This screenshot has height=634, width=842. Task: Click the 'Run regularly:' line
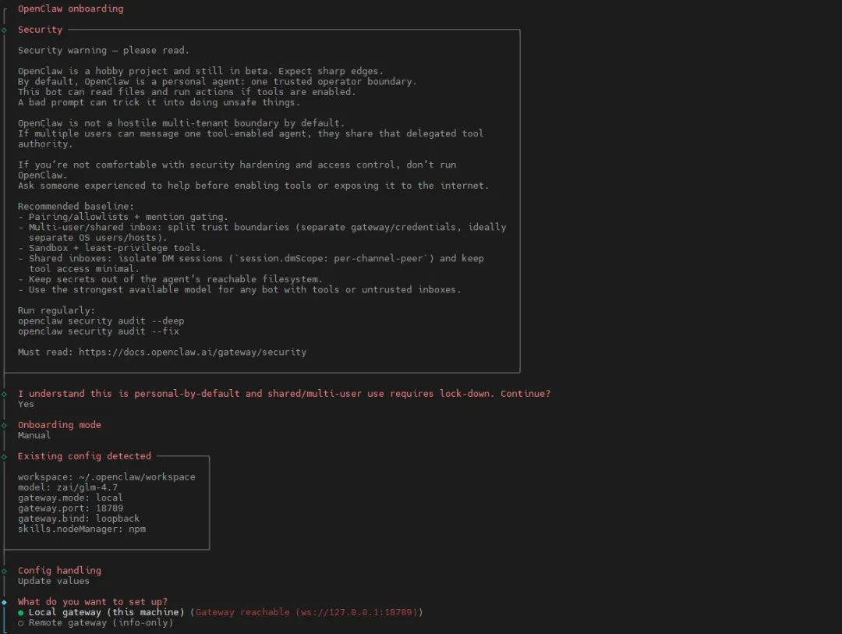[56, 310]
